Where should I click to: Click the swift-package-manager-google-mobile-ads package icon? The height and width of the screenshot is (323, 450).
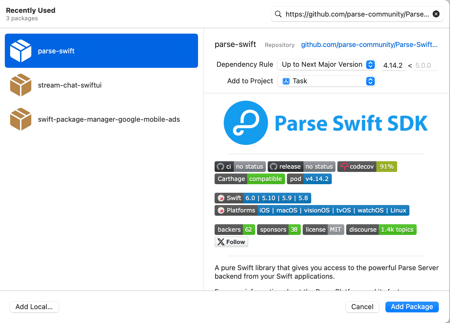[21, 119]
